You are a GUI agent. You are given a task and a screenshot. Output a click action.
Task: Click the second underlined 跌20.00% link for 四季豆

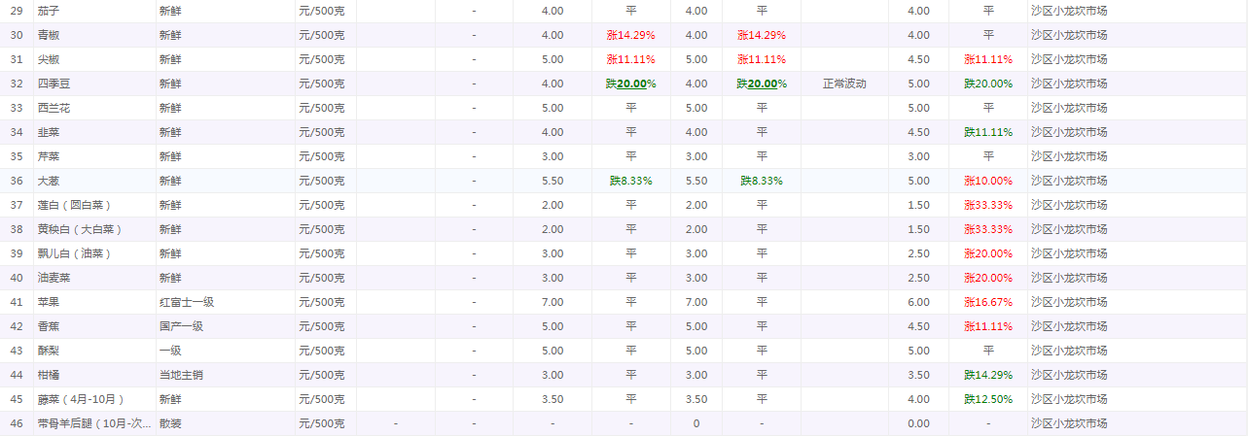(761, 84)
